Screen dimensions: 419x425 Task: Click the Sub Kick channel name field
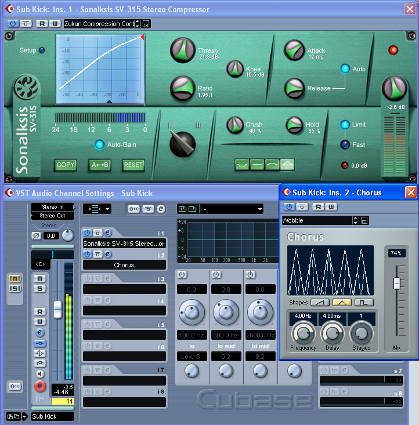pos(53,416)
